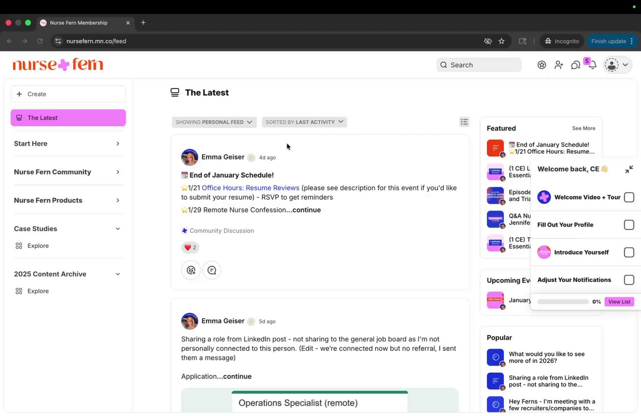Click The Latest page title icon
Viewport: 641px width, 416px height.
tap(175, 93)
